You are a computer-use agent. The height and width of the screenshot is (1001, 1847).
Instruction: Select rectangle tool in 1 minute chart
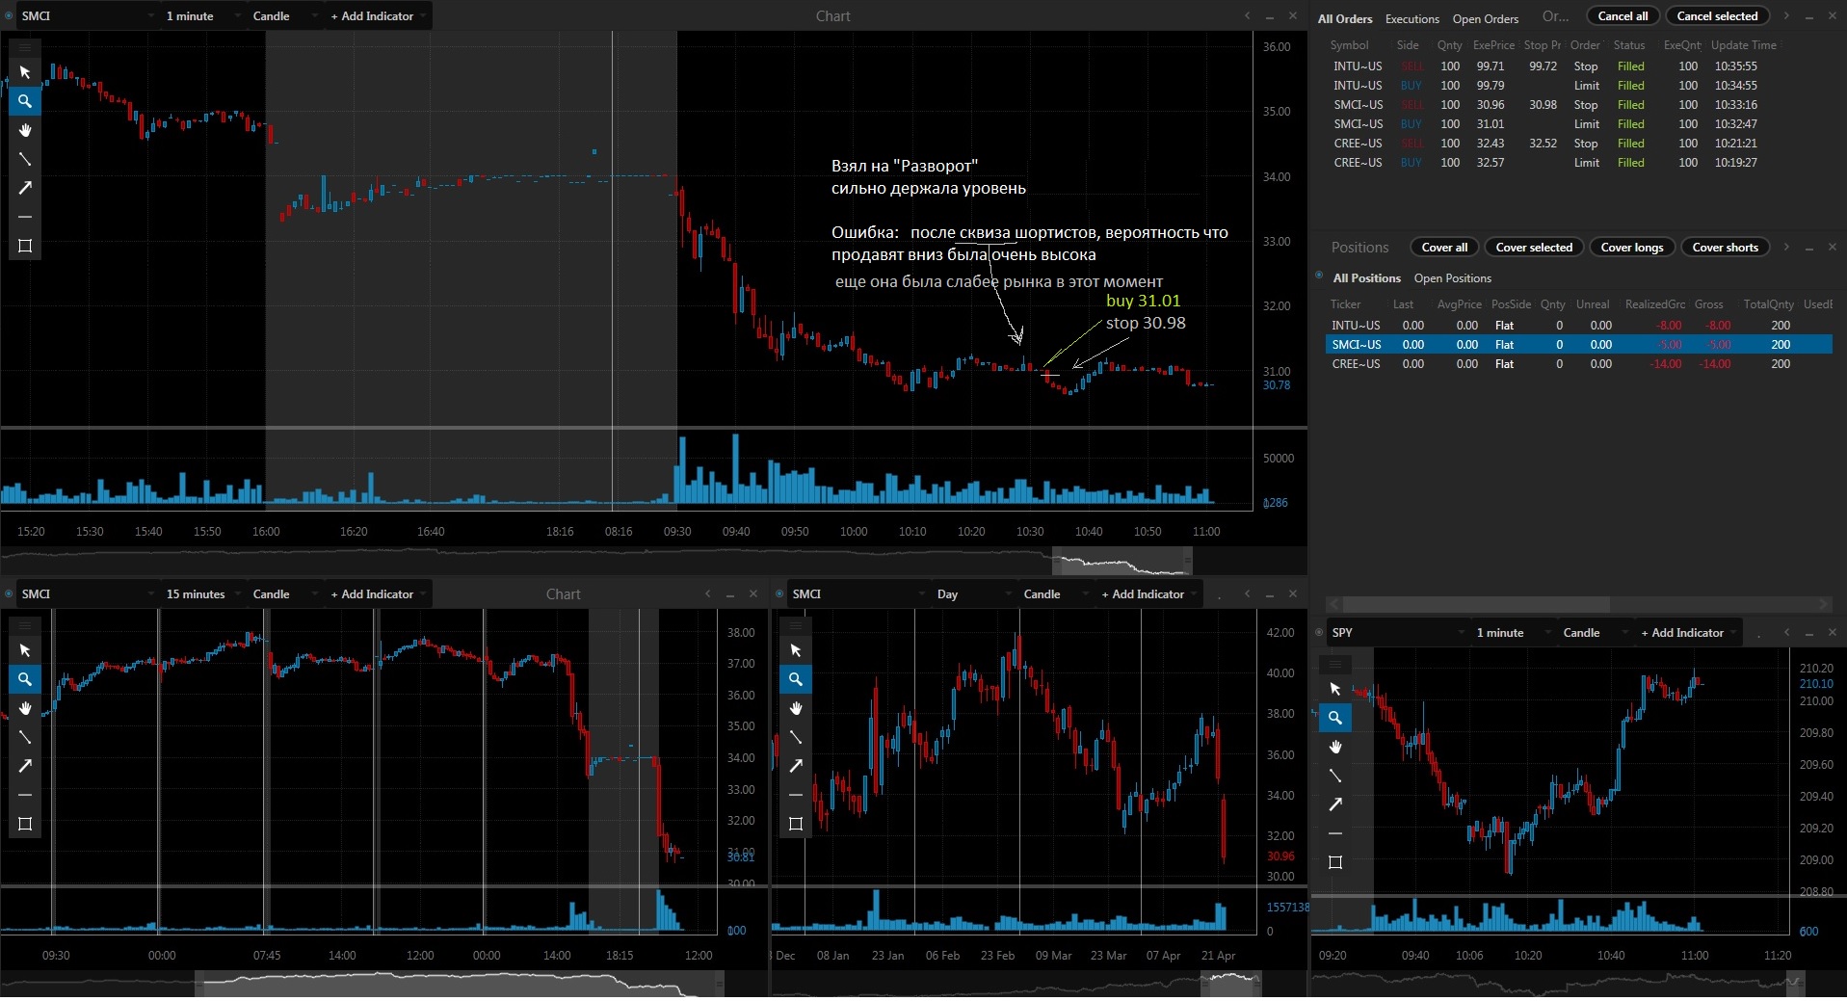pos(25,246)
